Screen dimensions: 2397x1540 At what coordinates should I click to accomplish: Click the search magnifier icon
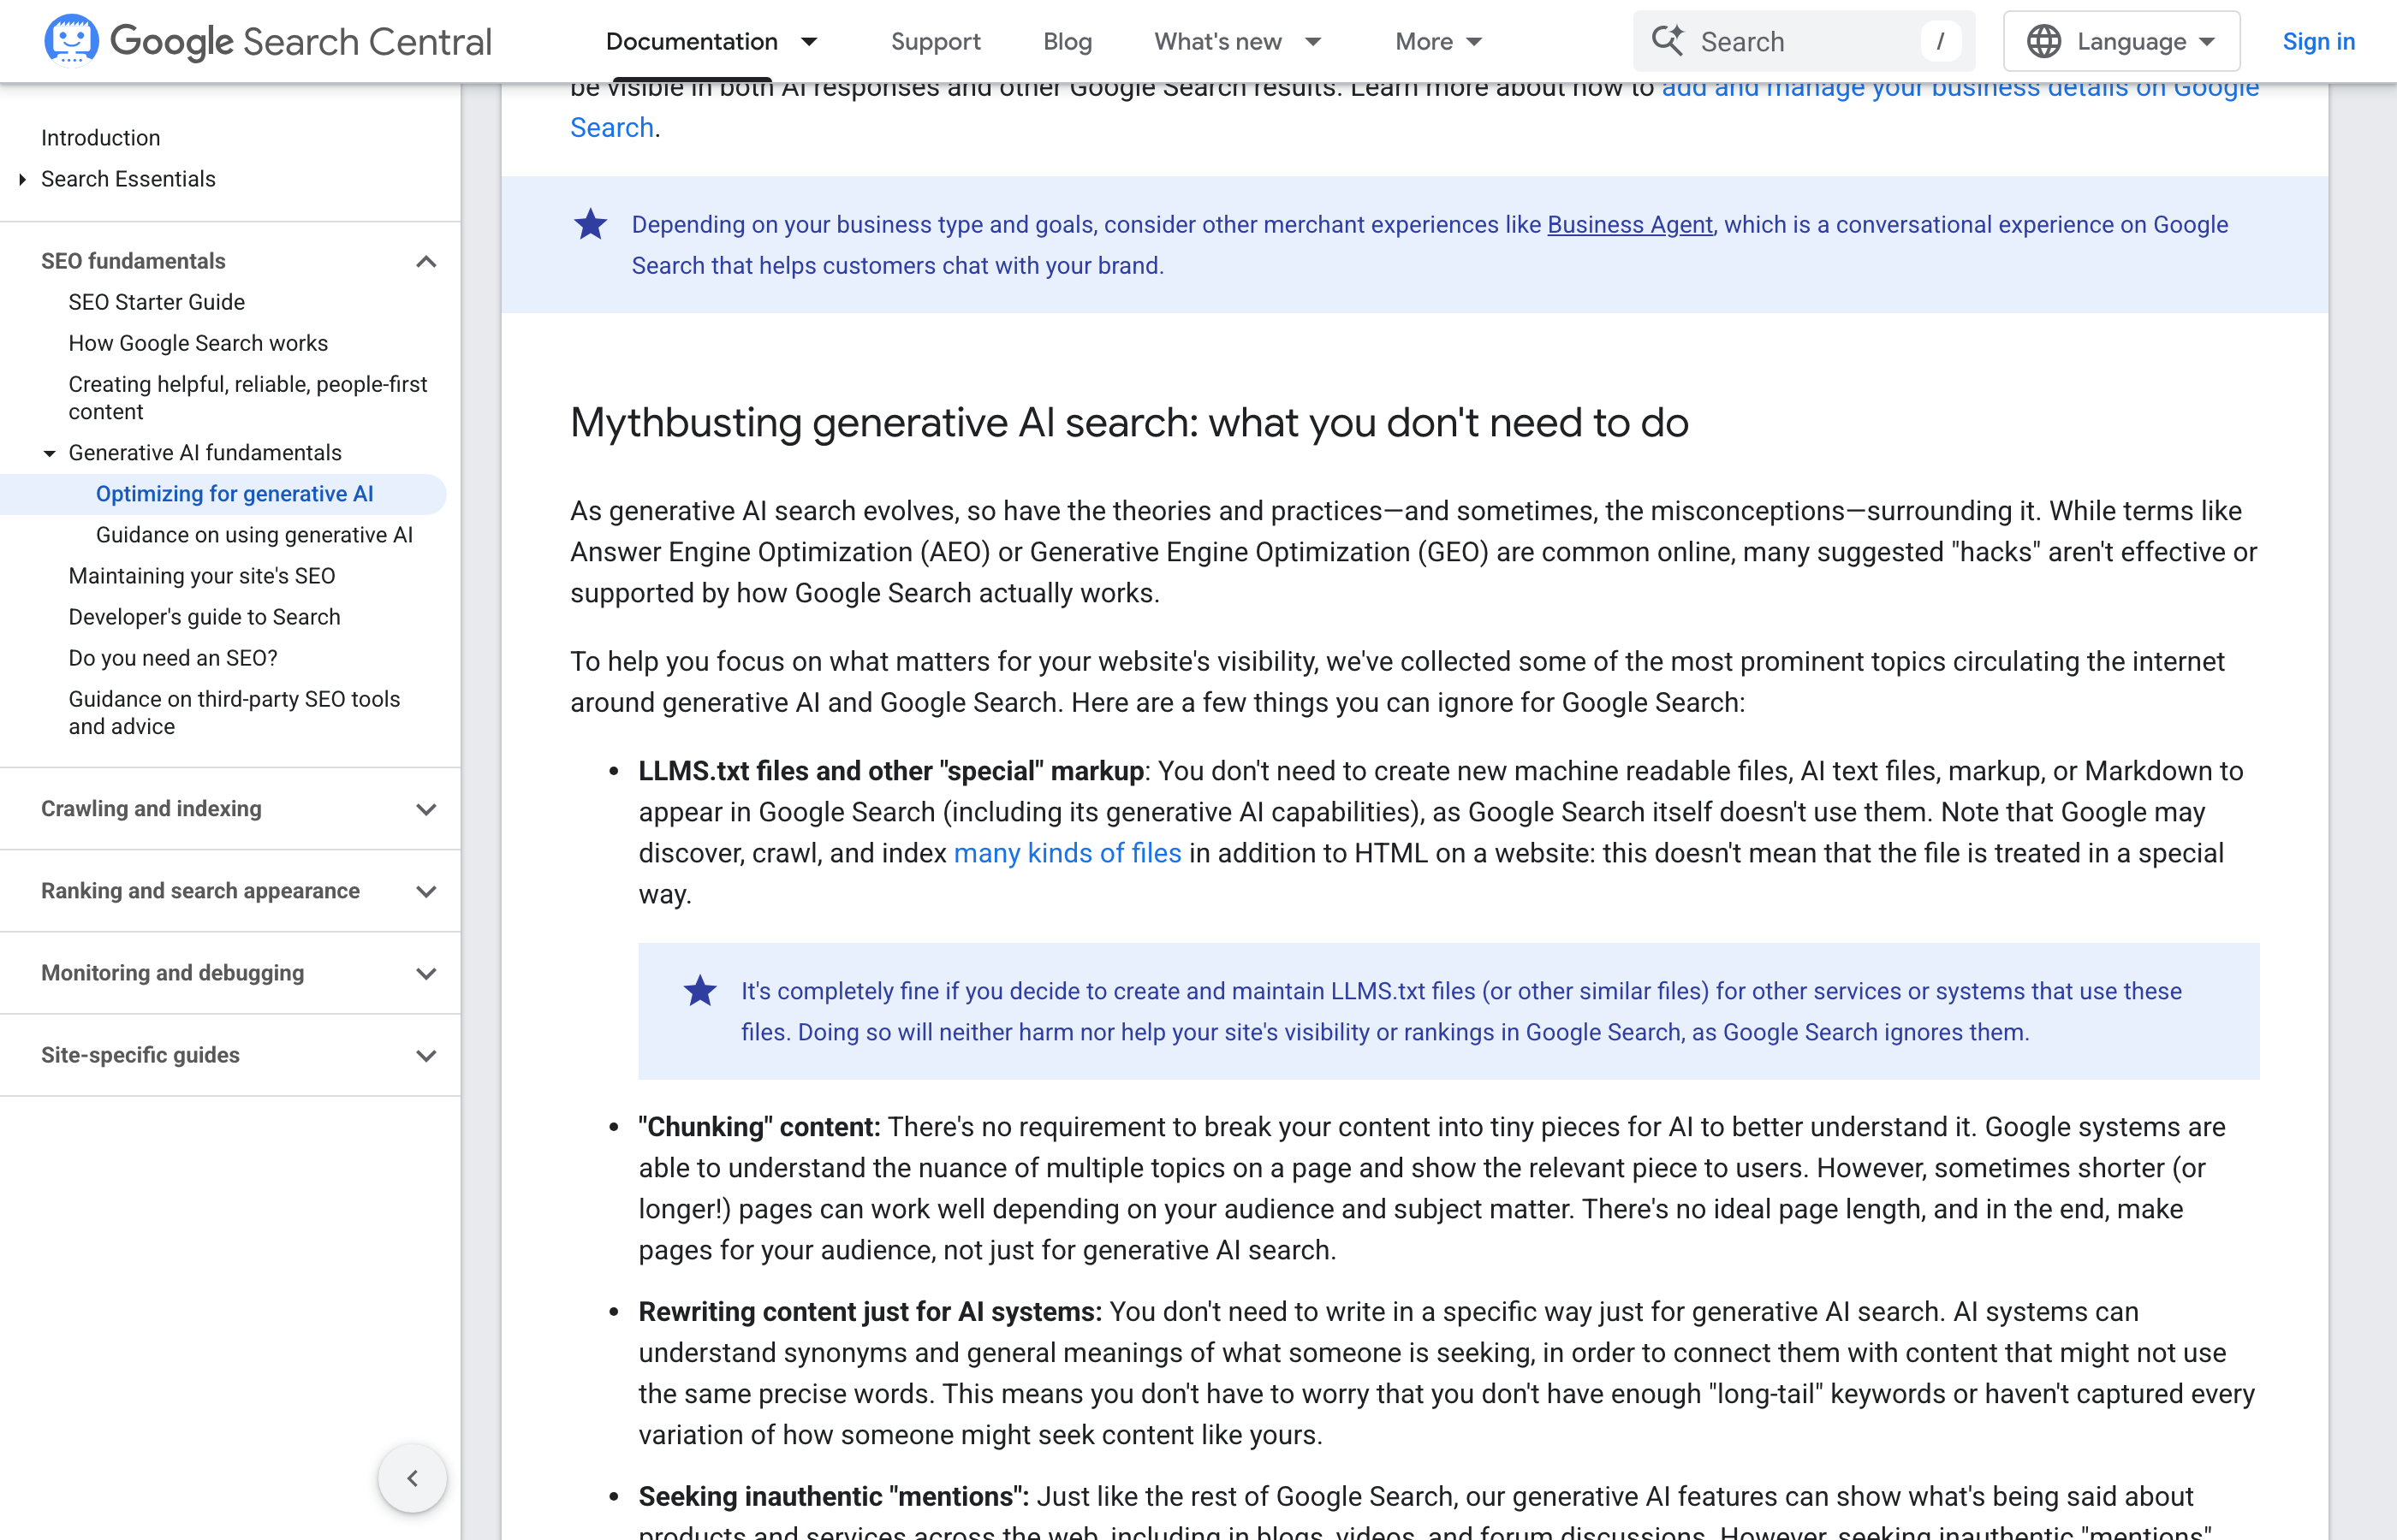1667,41
